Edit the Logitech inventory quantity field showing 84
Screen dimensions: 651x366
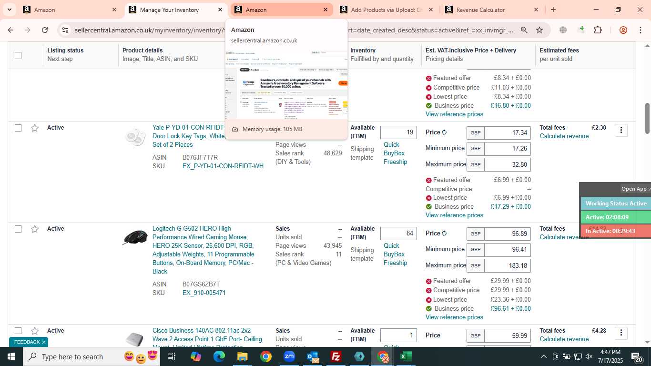point(398,234)
